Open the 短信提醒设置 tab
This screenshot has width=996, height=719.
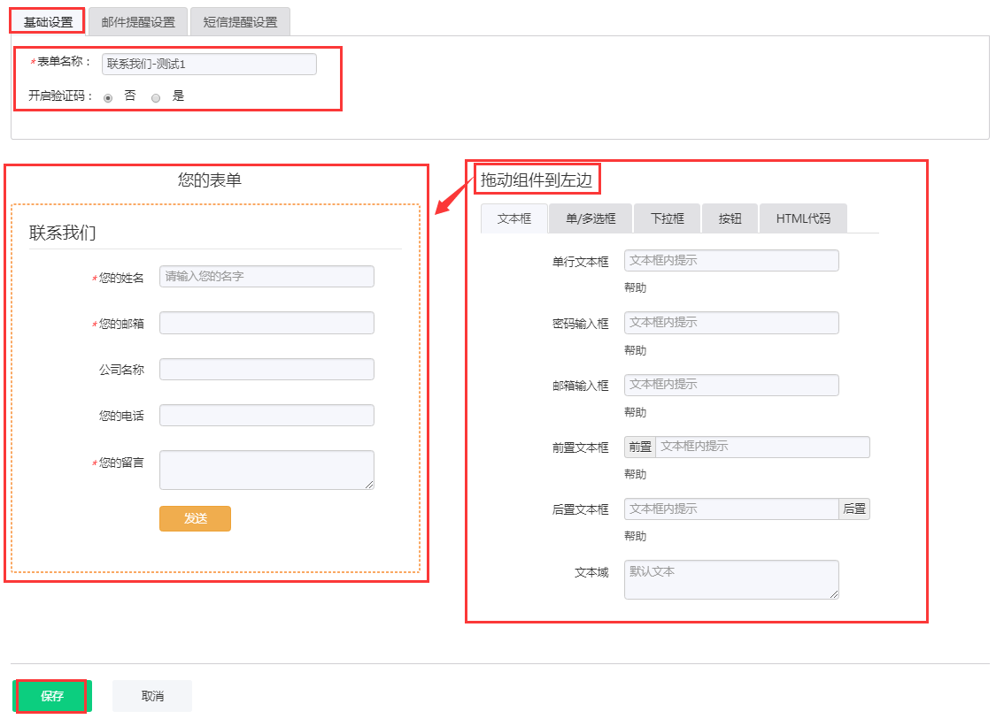coord(242,20)
